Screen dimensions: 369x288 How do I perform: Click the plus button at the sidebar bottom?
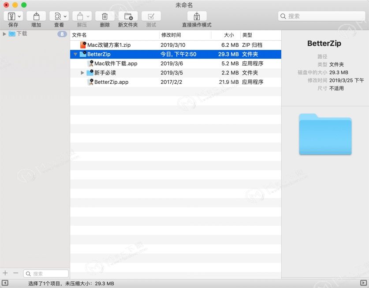[x=5, y=273]
